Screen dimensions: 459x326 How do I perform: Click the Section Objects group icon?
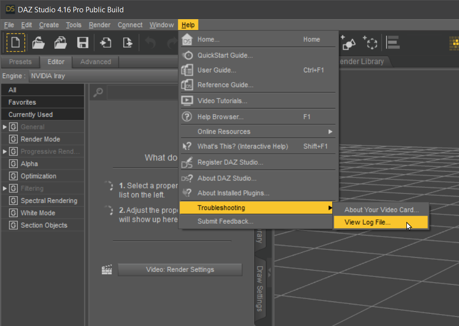13,225
